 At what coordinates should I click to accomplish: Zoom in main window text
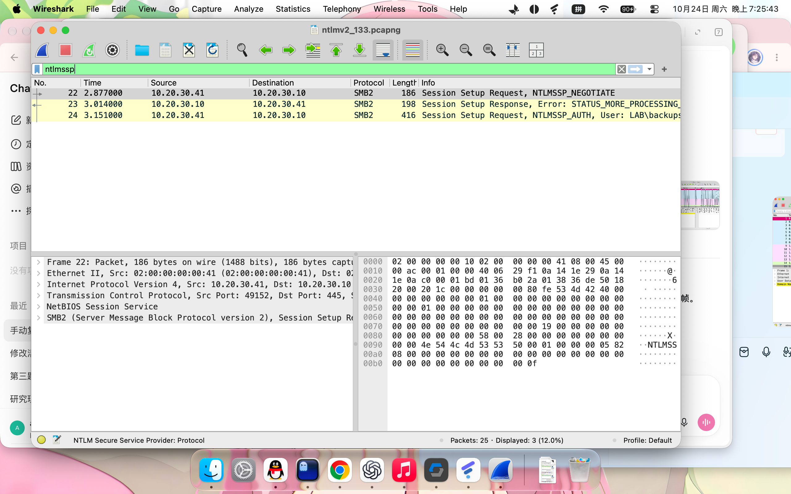click(442, 50)
